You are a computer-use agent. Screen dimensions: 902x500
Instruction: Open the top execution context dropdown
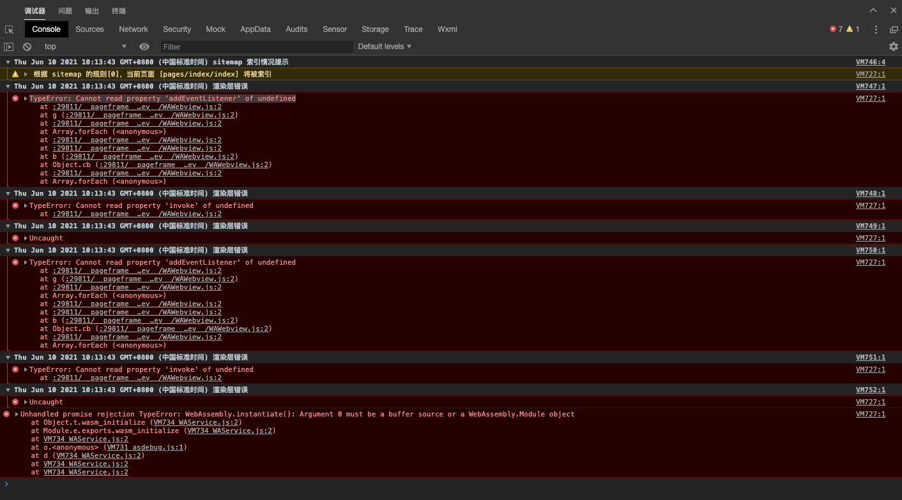pos(86,47)
